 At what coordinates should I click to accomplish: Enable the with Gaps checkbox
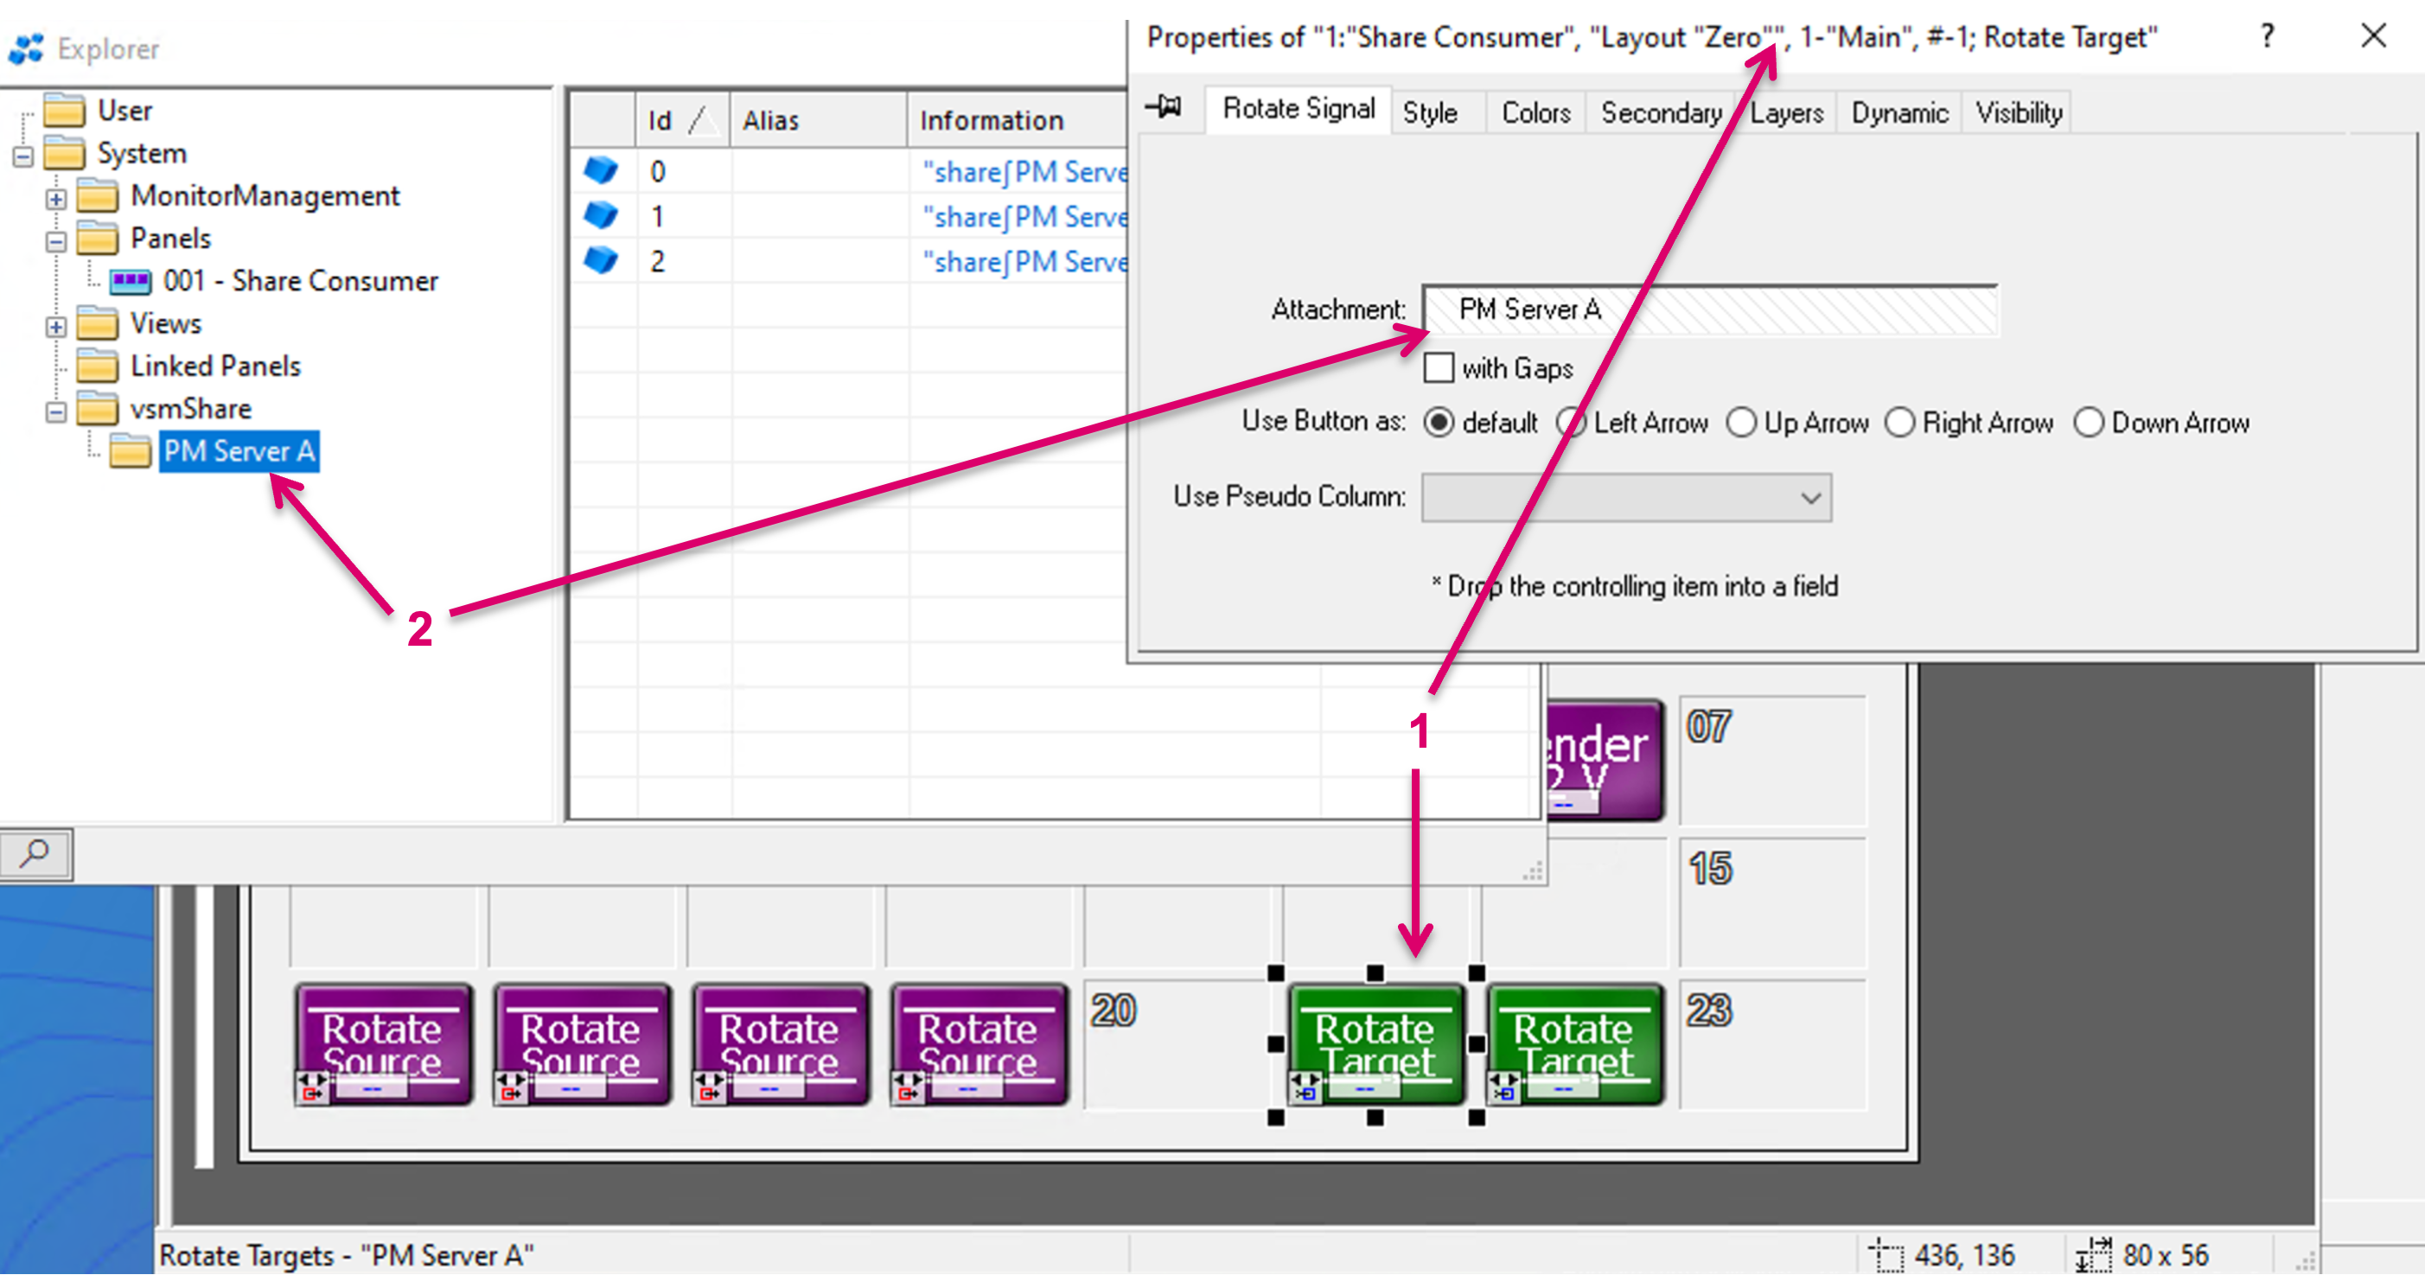coord(1439,368)
